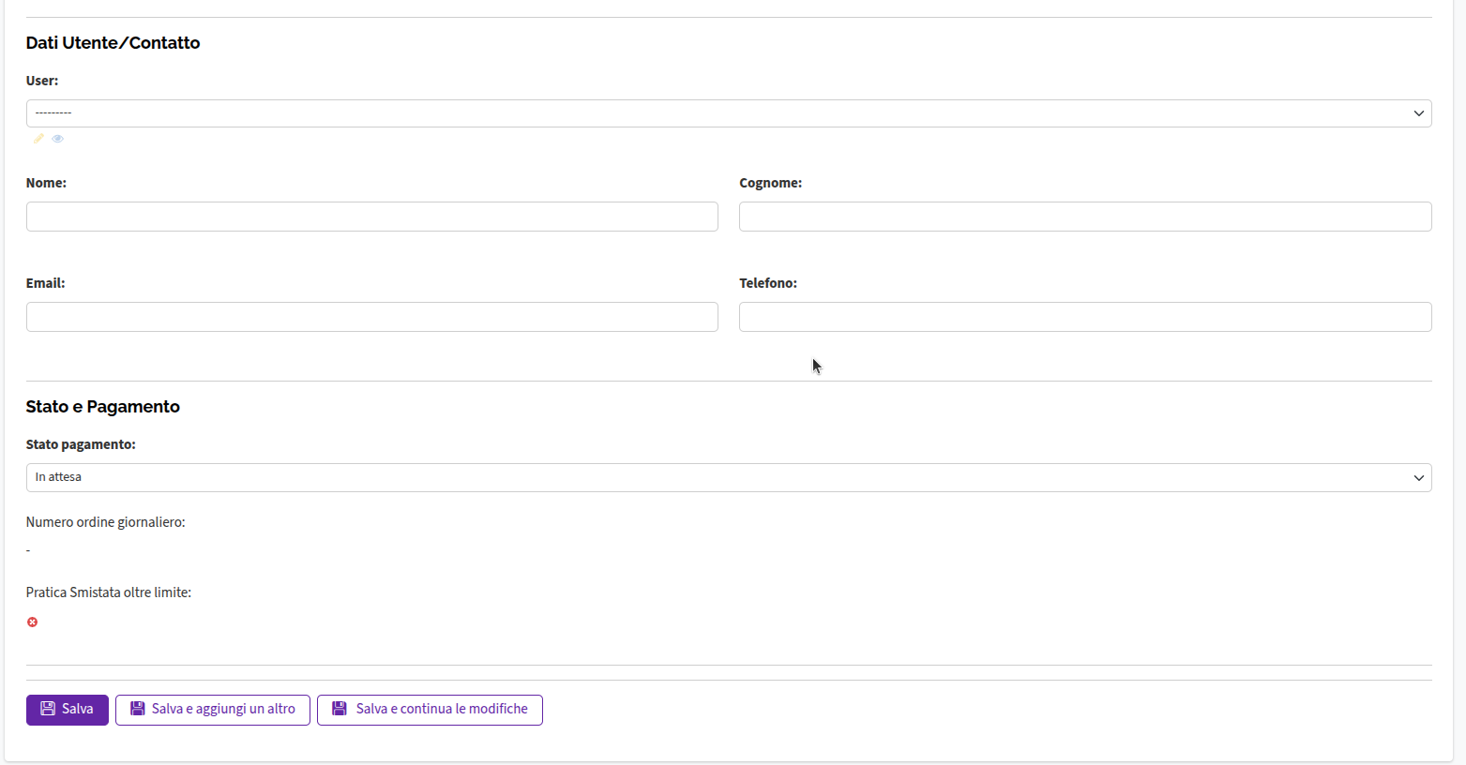The height and width of the screenshot is (765, 1466).
Task: Open the Stato pagamento select showing In attesa
Action: [713, 477]
